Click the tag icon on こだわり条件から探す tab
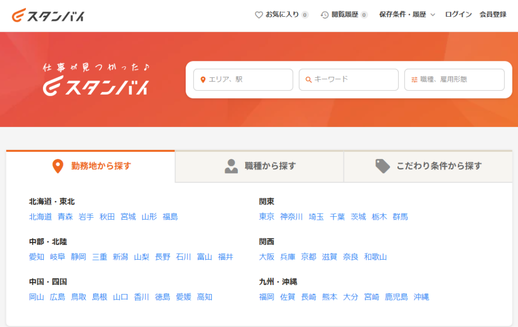The width and height of the screenshot is (518, 327). click(382, 166)
